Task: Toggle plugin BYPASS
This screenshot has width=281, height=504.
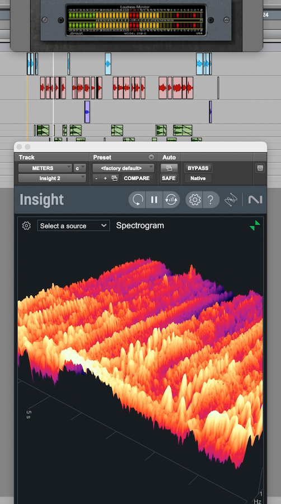Action: [x=198, y=168]
